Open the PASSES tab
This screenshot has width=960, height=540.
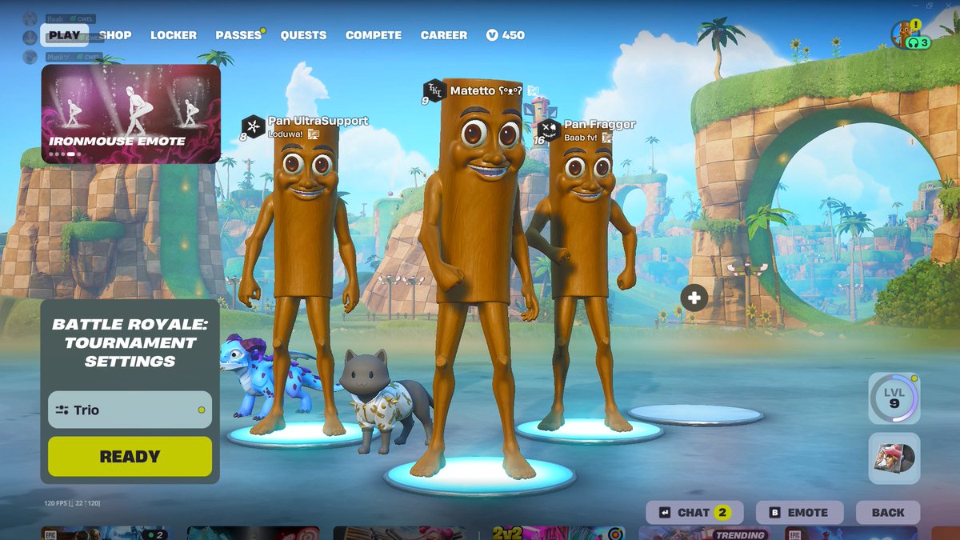238,35
